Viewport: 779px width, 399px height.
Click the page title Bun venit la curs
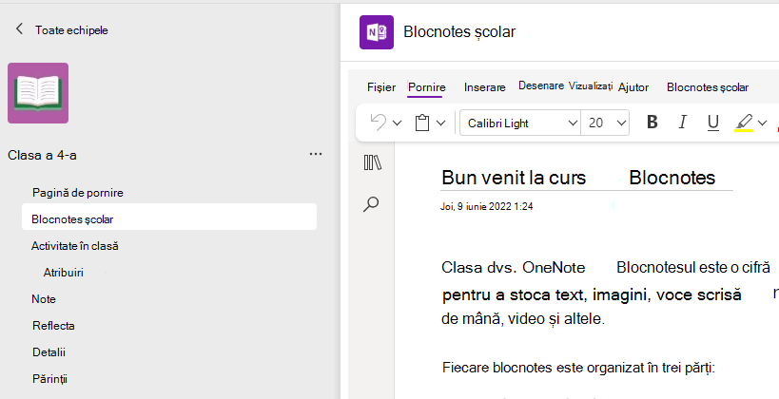tap(514, 177)
